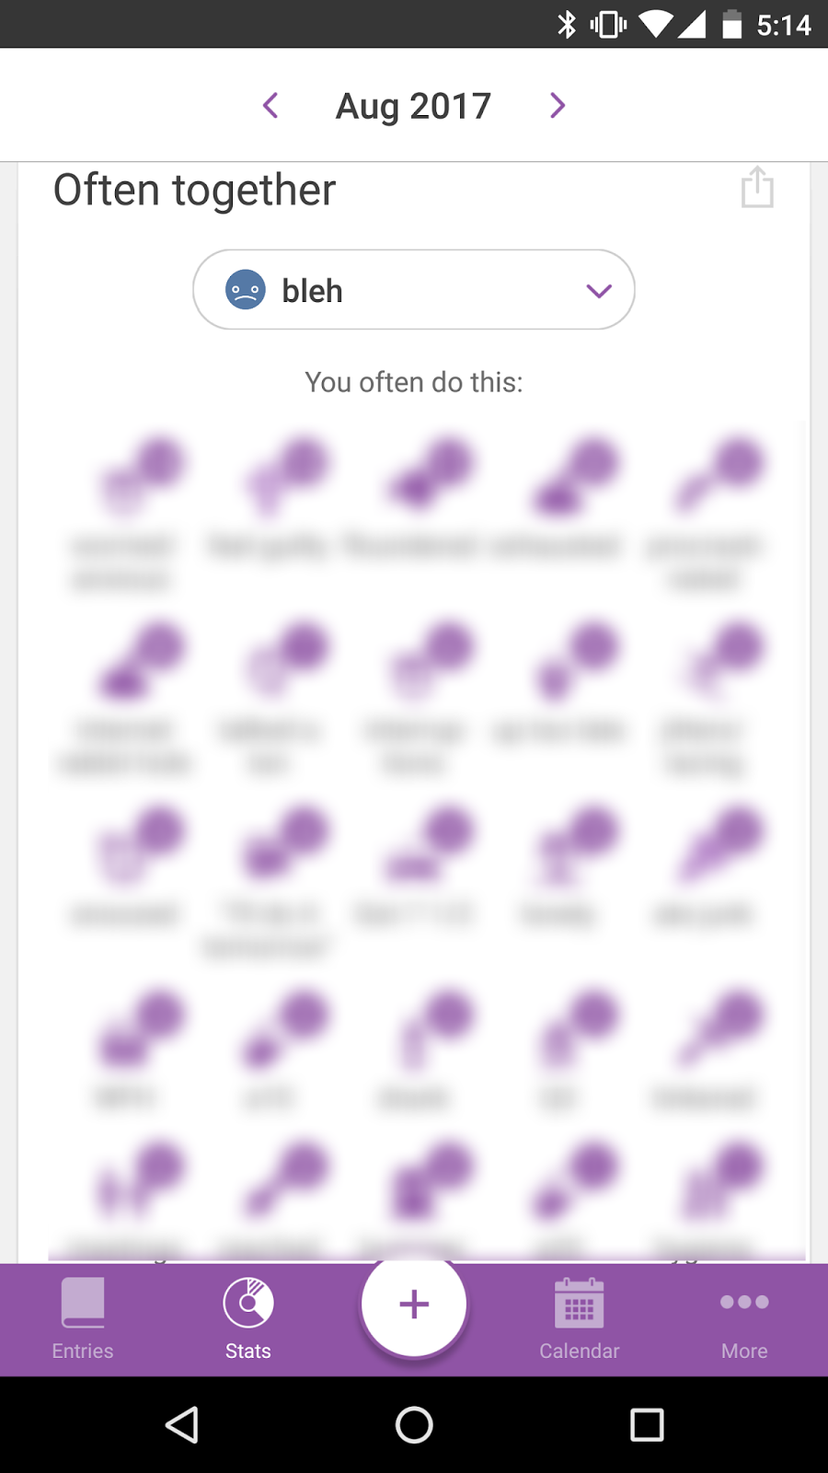The width and height of the screenshot is (828, 1473).
Task: Tap the Wi-Fi status icon
Action: click(655, 25)
